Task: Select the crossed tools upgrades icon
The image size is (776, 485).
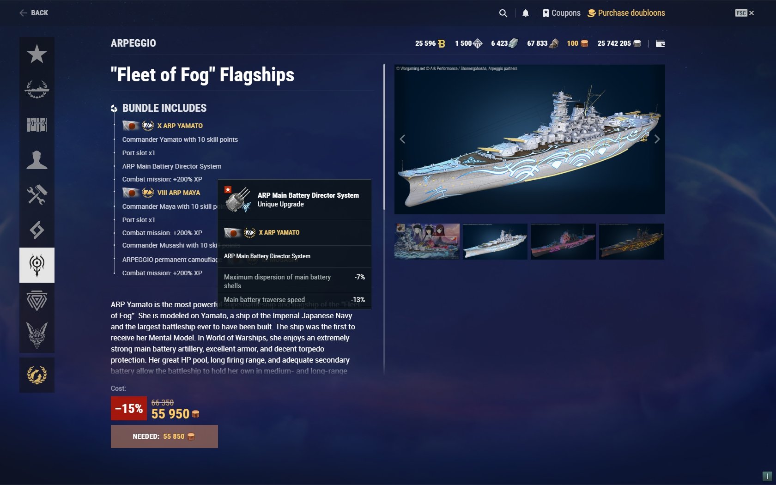Action: [x=37, y=195]
